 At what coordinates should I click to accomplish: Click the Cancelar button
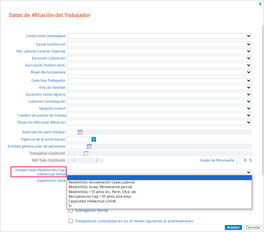tap(253, 227)
